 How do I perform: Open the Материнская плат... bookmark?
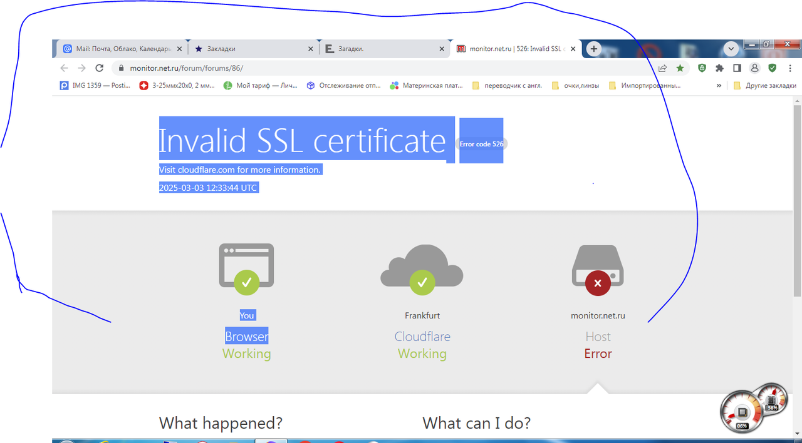pyautogui.click(x=427, y=86)
